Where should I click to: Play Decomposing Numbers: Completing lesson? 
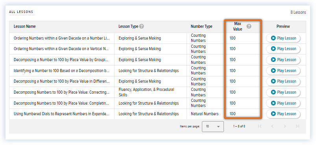(x=283, y=103)
